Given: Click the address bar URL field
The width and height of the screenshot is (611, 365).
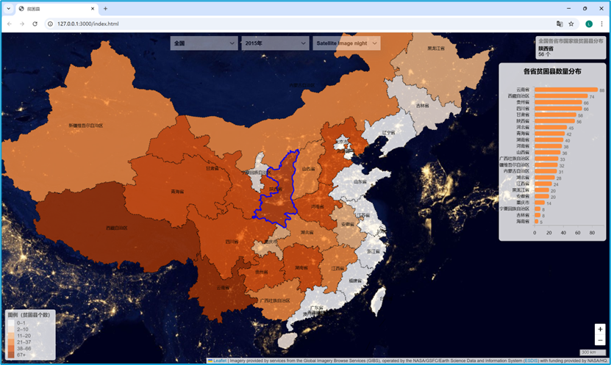Looking at the screenshot, I should coord(300,24).
